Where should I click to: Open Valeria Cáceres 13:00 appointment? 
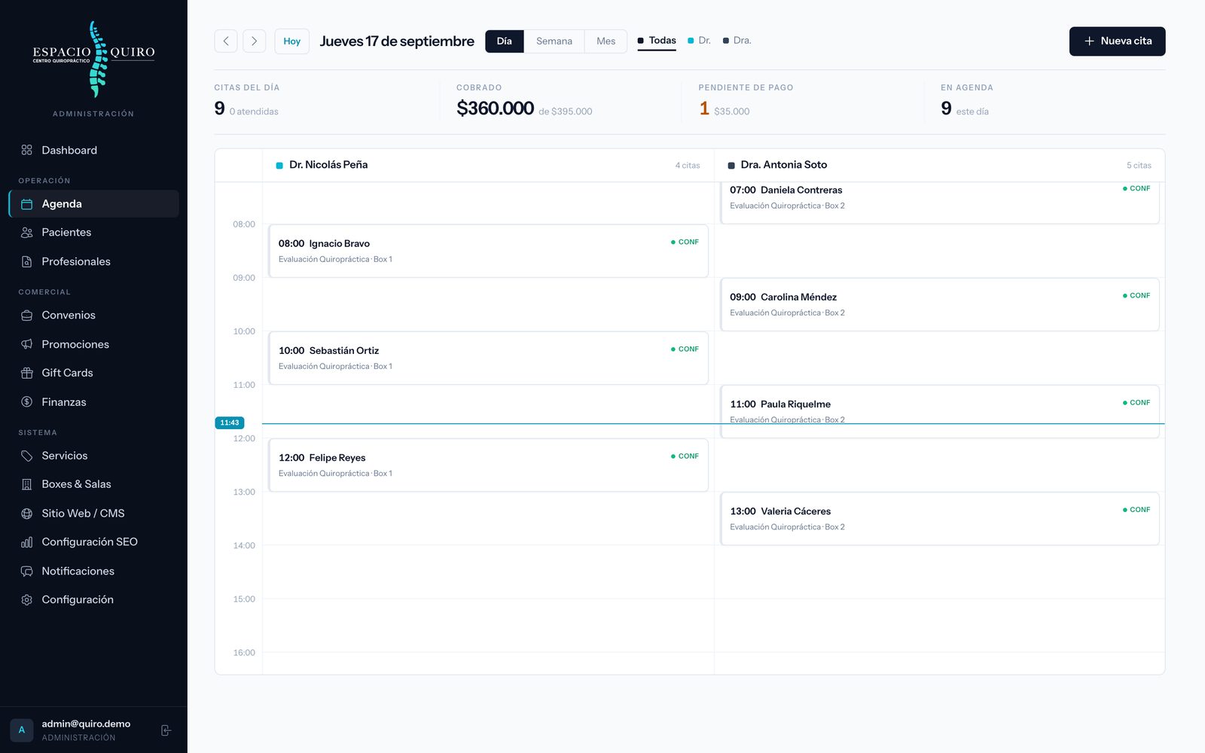[x=940, y=518]
